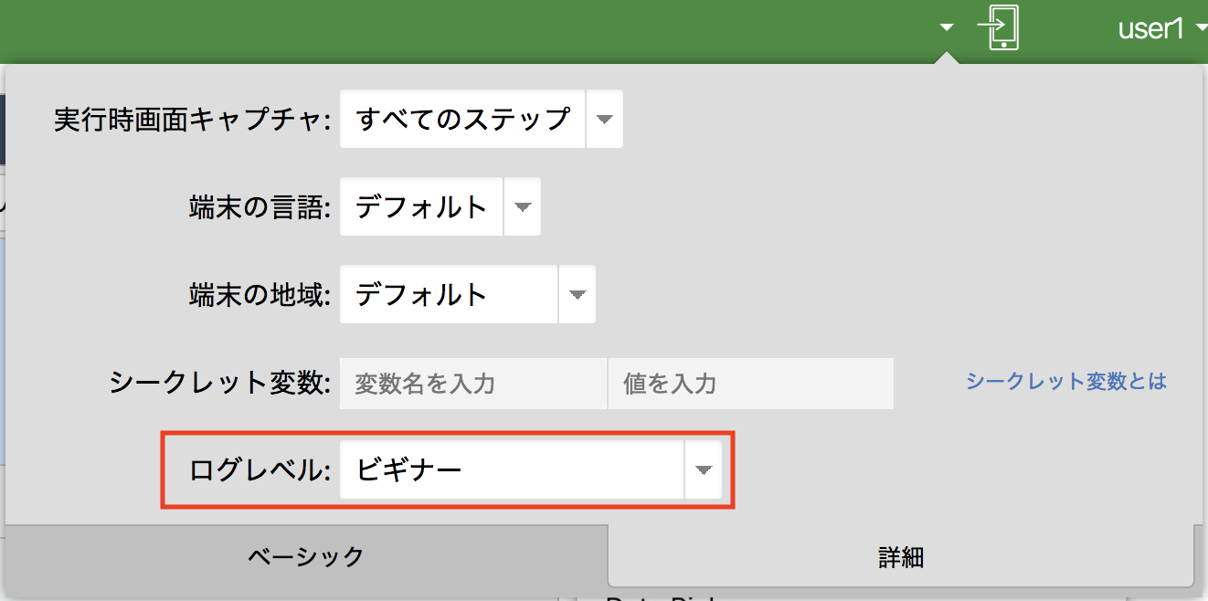
Task: Open the ログレベル dropdown arrow
Action: pos(703,469)
